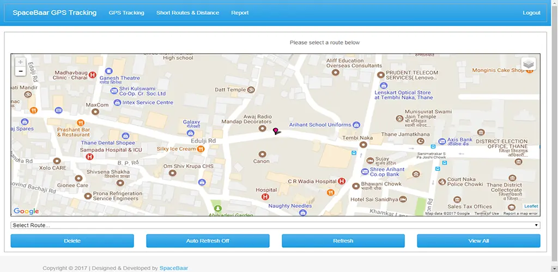
Task: Toggle the Auto Refresh Off button
Action: [x=208, y=241]
